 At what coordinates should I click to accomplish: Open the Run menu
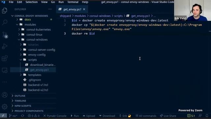click(x=61, y=2)
